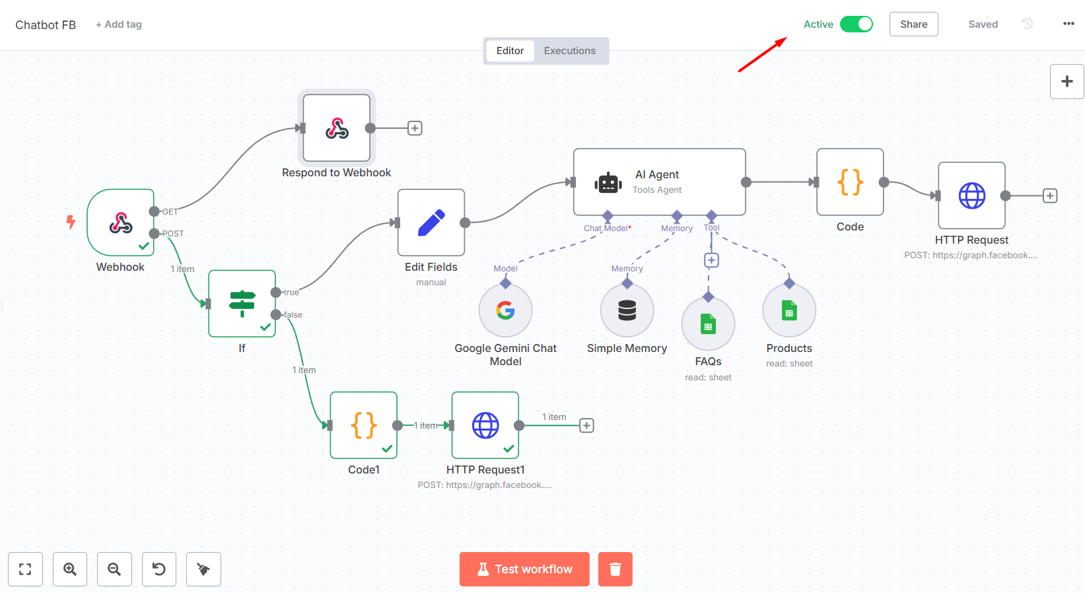Click the AI Agent Tool connector
Image resolution: width=1085 pixels, height=593 pixels.
point(711,215)
